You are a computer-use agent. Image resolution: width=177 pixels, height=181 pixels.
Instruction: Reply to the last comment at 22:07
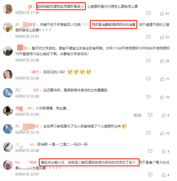[x=150, y=175]
